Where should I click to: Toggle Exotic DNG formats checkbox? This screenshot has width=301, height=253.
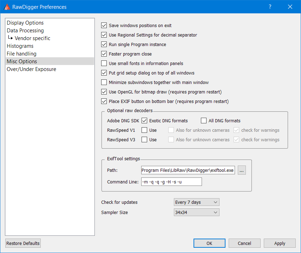coord(144,121)
